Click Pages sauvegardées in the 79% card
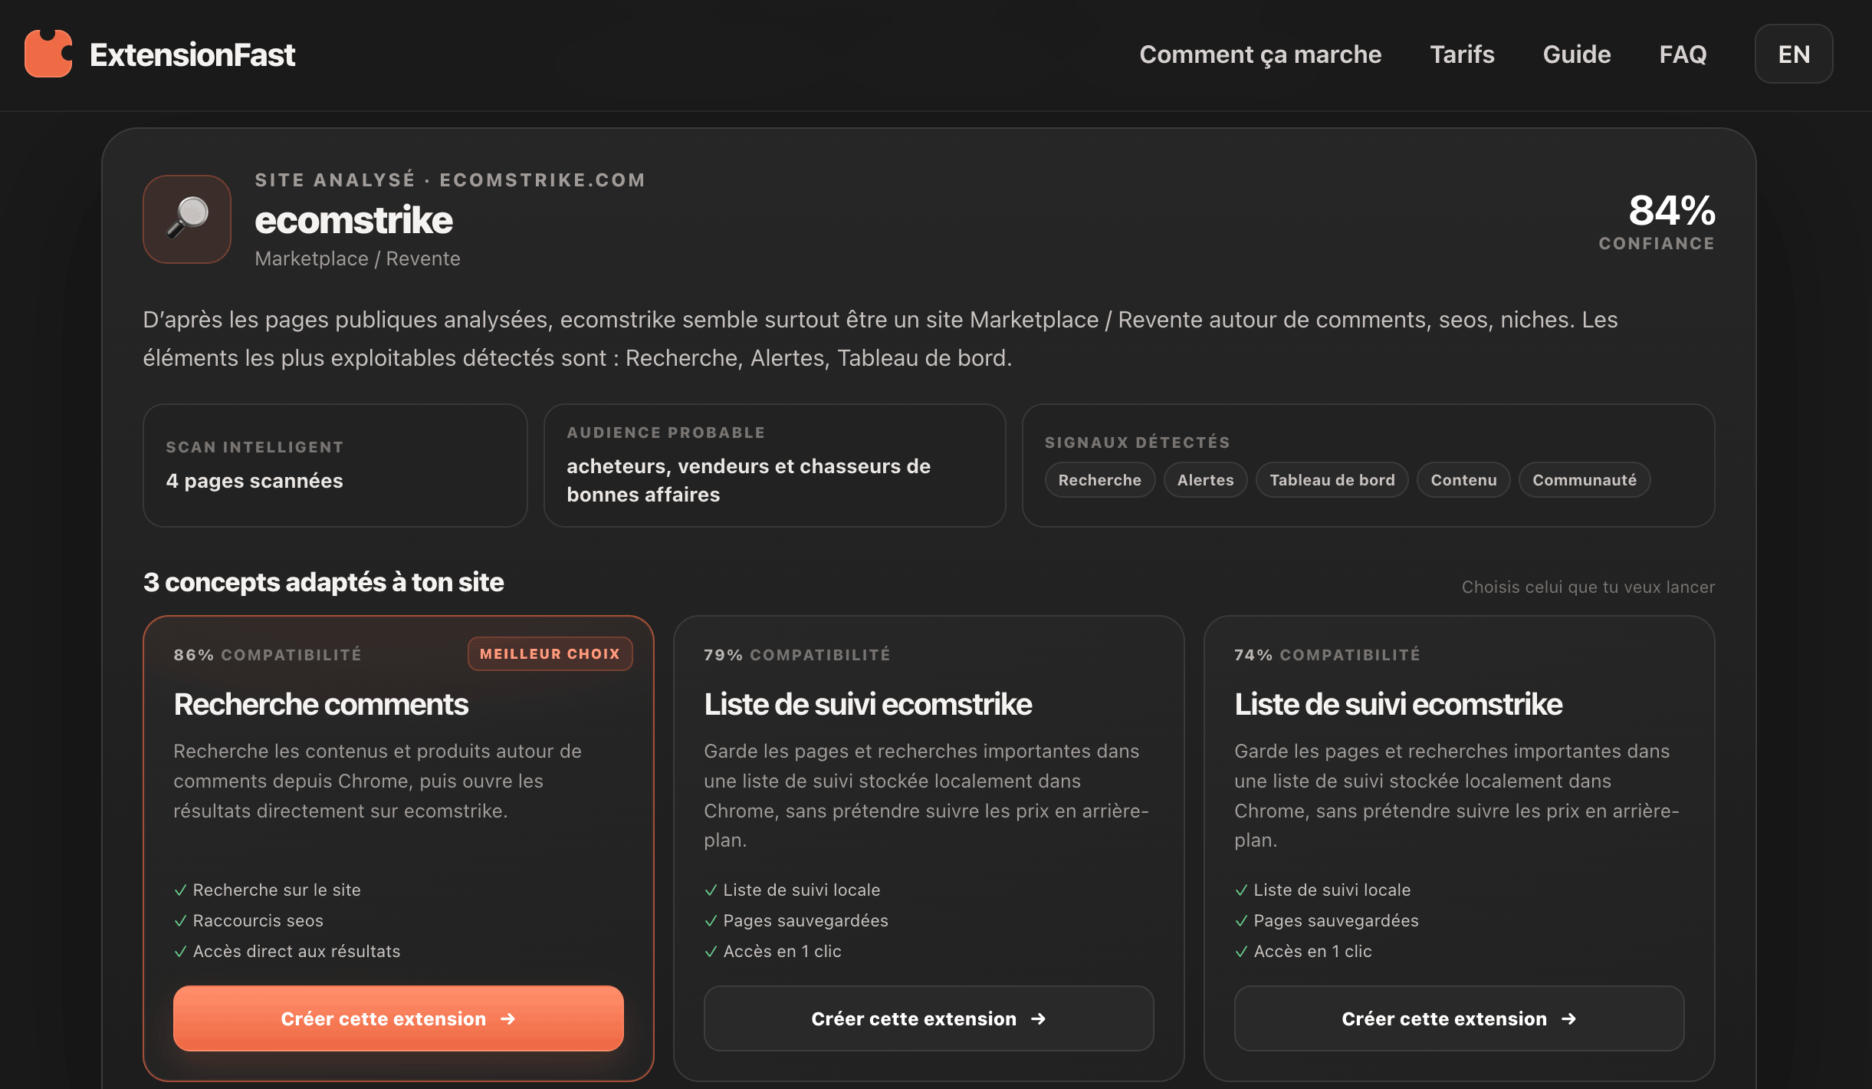 (x=806, y=920)
